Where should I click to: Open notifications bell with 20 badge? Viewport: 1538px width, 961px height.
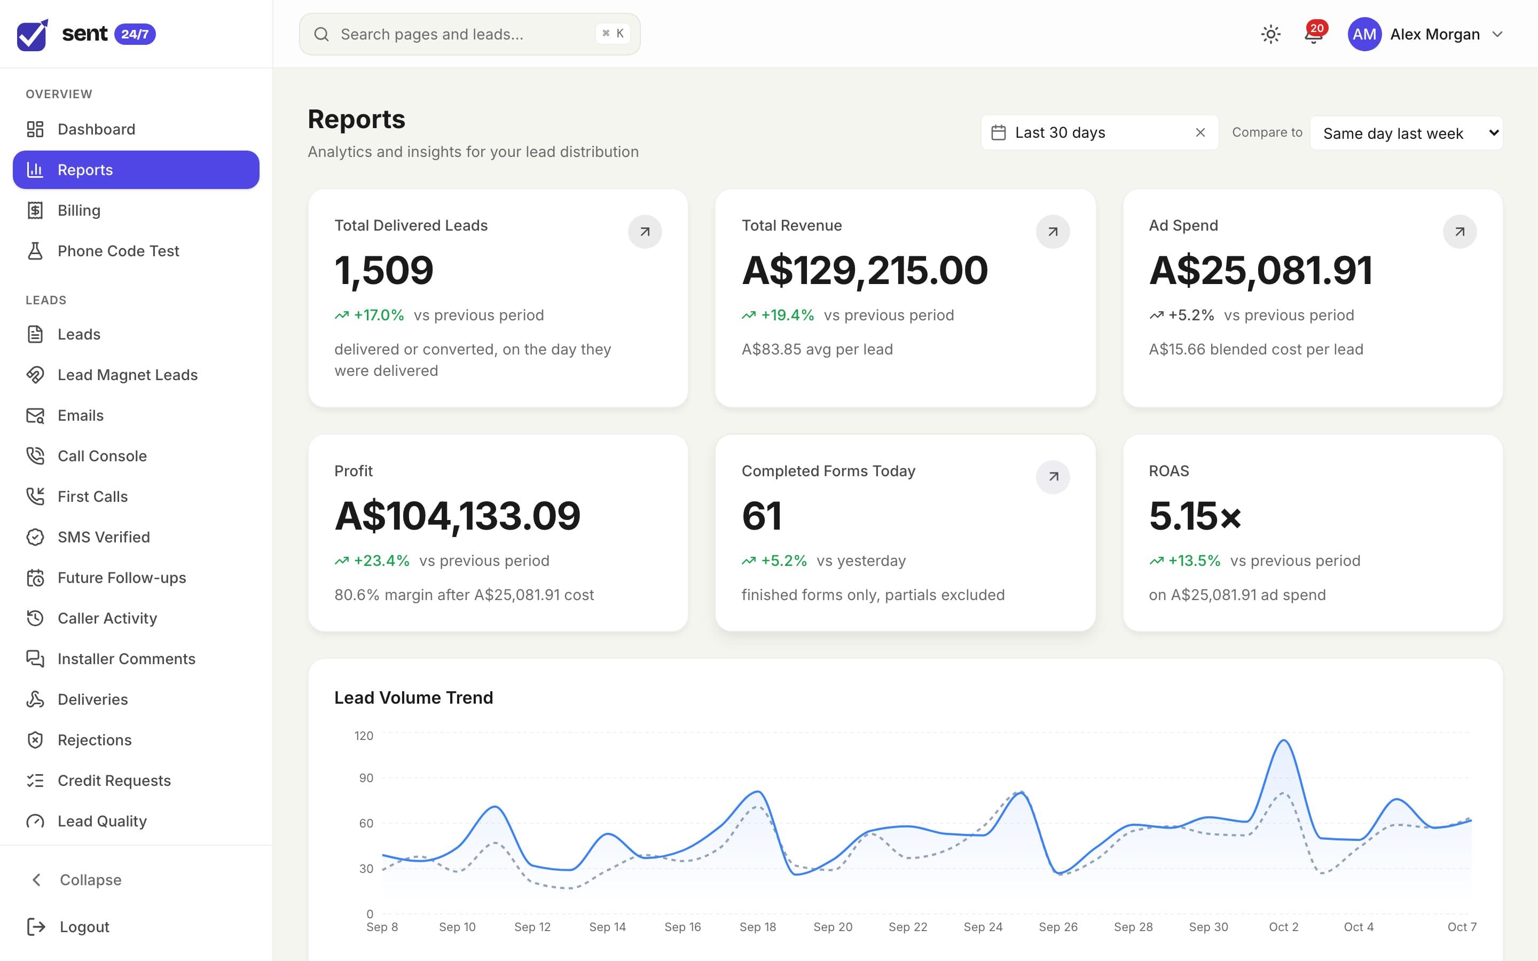pyautogui.click(x=1314, y=34)
